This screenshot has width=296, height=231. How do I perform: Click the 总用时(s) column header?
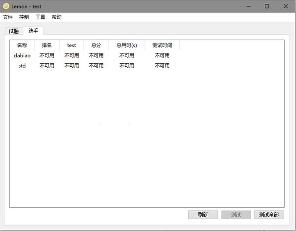tap(127, 45)
